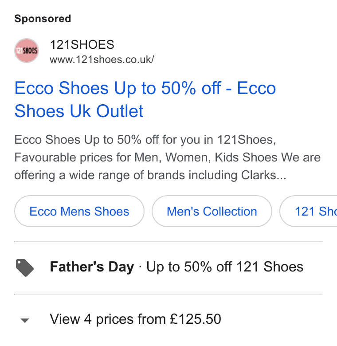Select the Ecco Mens Shoes chip
Viewport: 337px width, 346px height.
(79, 211)
